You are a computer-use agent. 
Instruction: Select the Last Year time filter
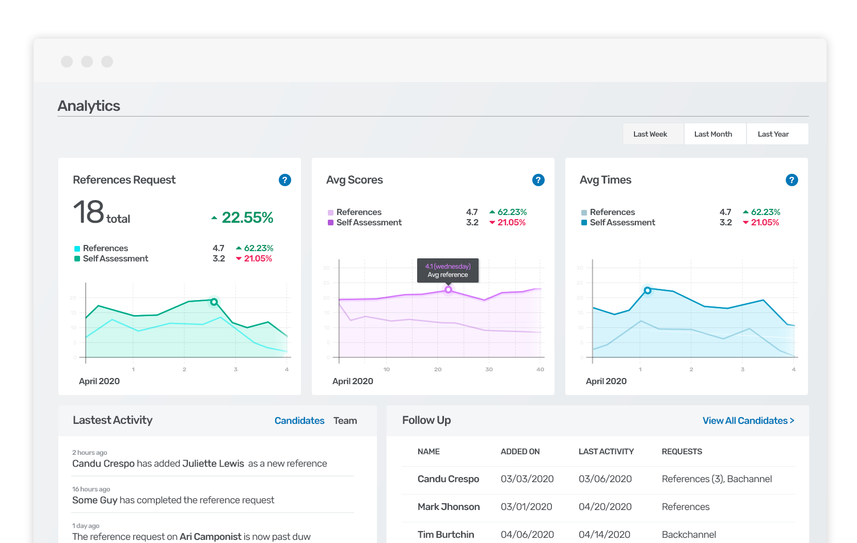773,134
